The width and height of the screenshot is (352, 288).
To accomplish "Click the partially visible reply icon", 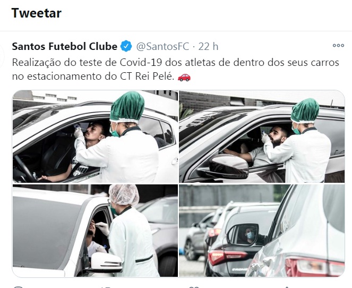I will pyautogui.click(x=18, y=287).
